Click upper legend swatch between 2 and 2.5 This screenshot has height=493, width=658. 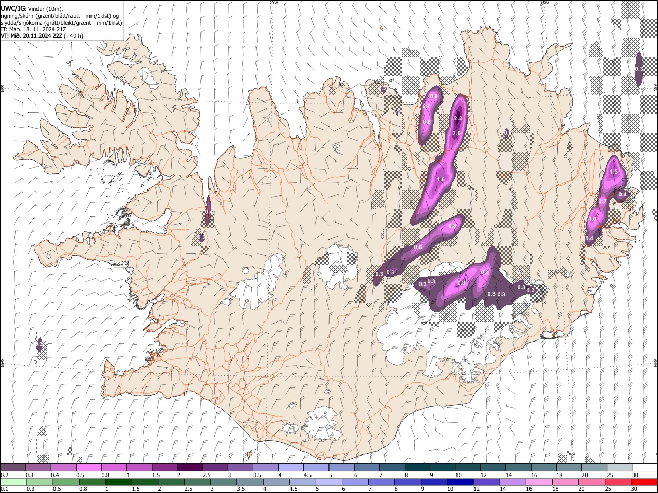pyautogui.click(x=190, y=467)
